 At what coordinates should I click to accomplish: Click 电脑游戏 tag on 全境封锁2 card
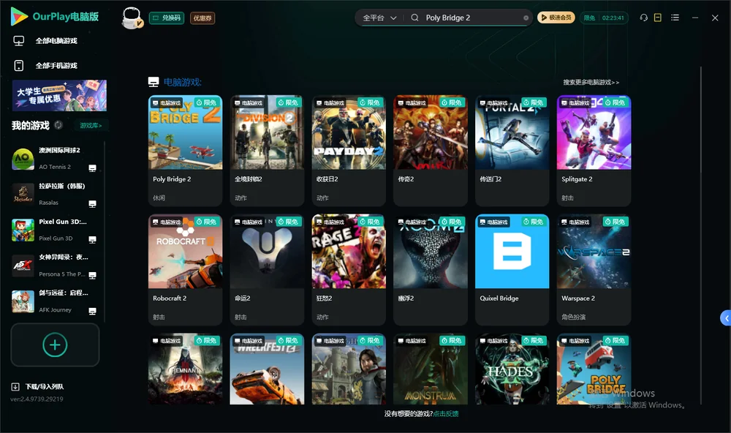248,103
